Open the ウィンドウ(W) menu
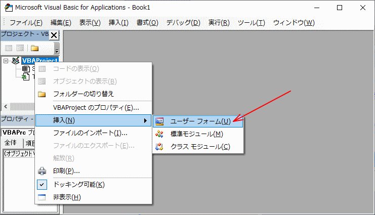This screenshot has width=375, height=215. pyautogui.click(x=294, y=23)
